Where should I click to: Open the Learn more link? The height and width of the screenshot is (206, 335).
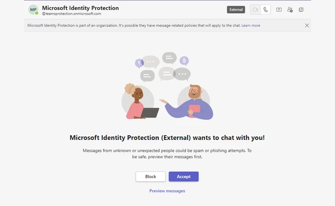point(251,25)
